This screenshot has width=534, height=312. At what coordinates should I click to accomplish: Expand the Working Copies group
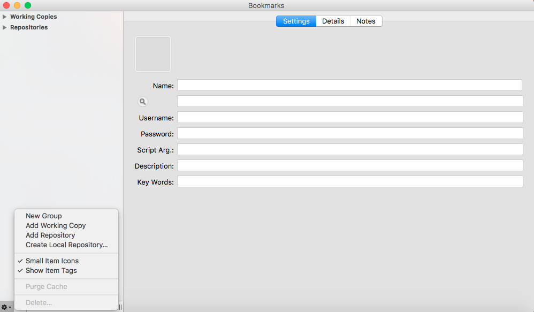click(x=5, y=17)
